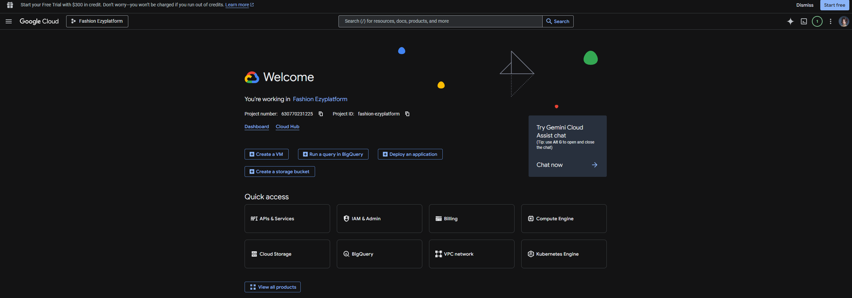Click Create a storage bucket button

tap(279, 172)
